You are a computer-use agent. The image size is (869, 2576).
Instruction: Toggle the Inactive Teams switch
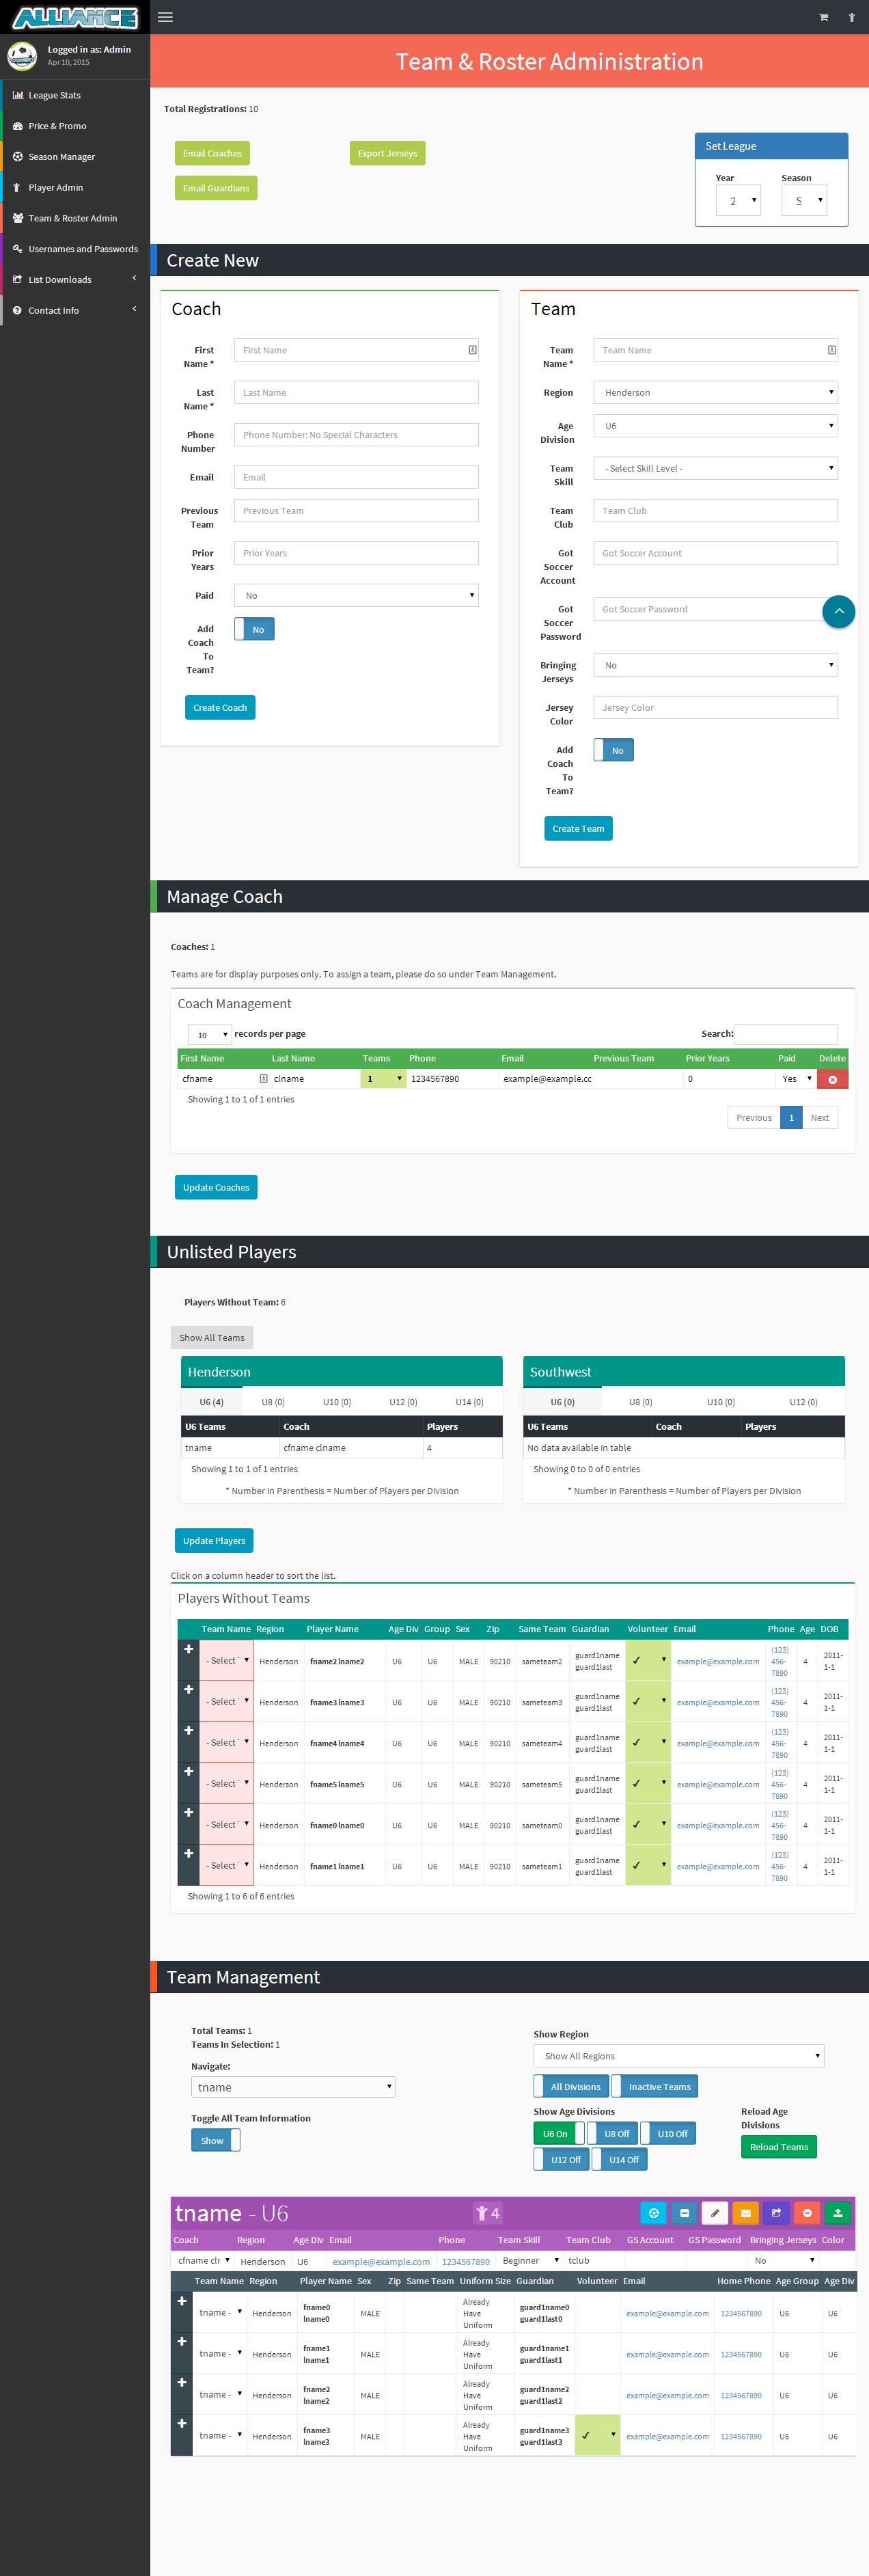point(654,2087)
